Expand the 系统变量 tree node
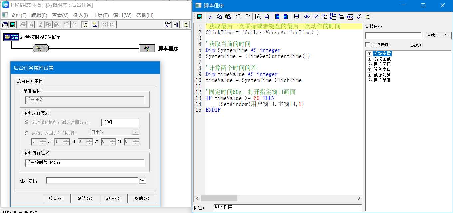Screen dimensions: 453x213 pos(369,53)
